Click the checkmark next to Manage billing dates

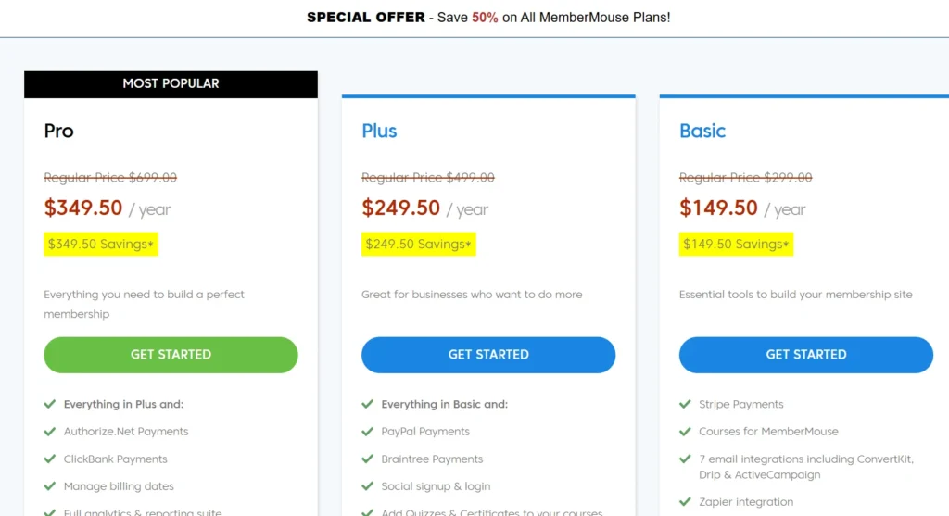click(x=49, y=486)
